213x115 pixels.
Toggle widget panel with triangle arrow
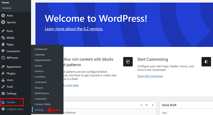(152, 105)
